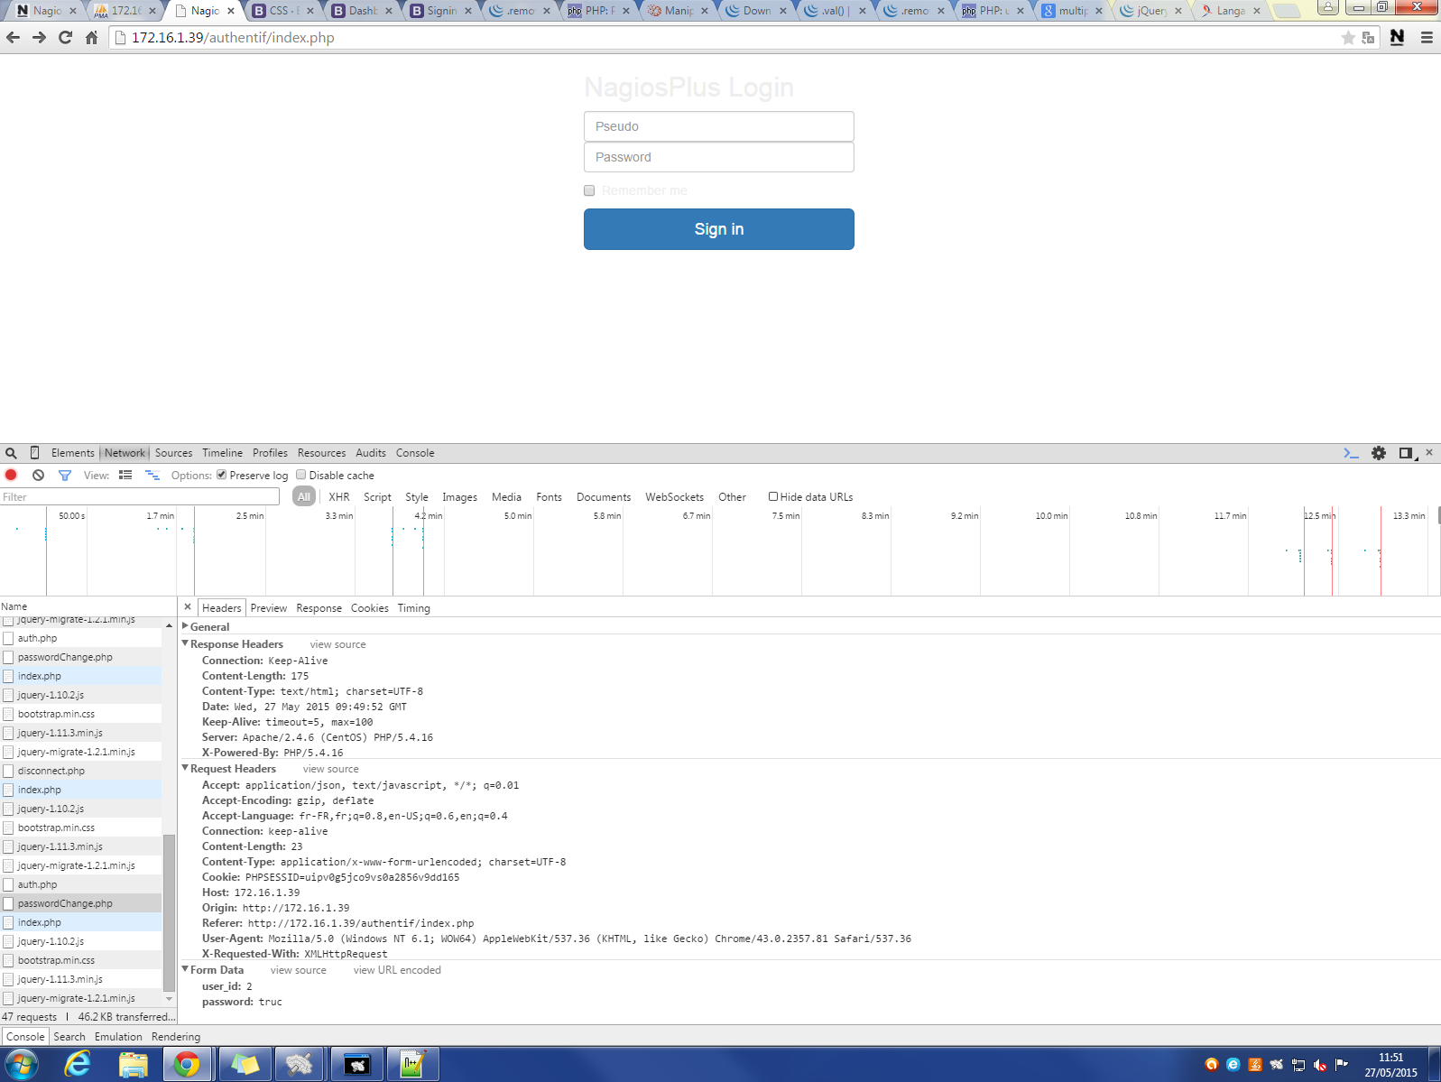Viewport: 1441px width, 1082px height.
Task: Open the File Explorer taskbar icon
Action: pos(134,1065)
